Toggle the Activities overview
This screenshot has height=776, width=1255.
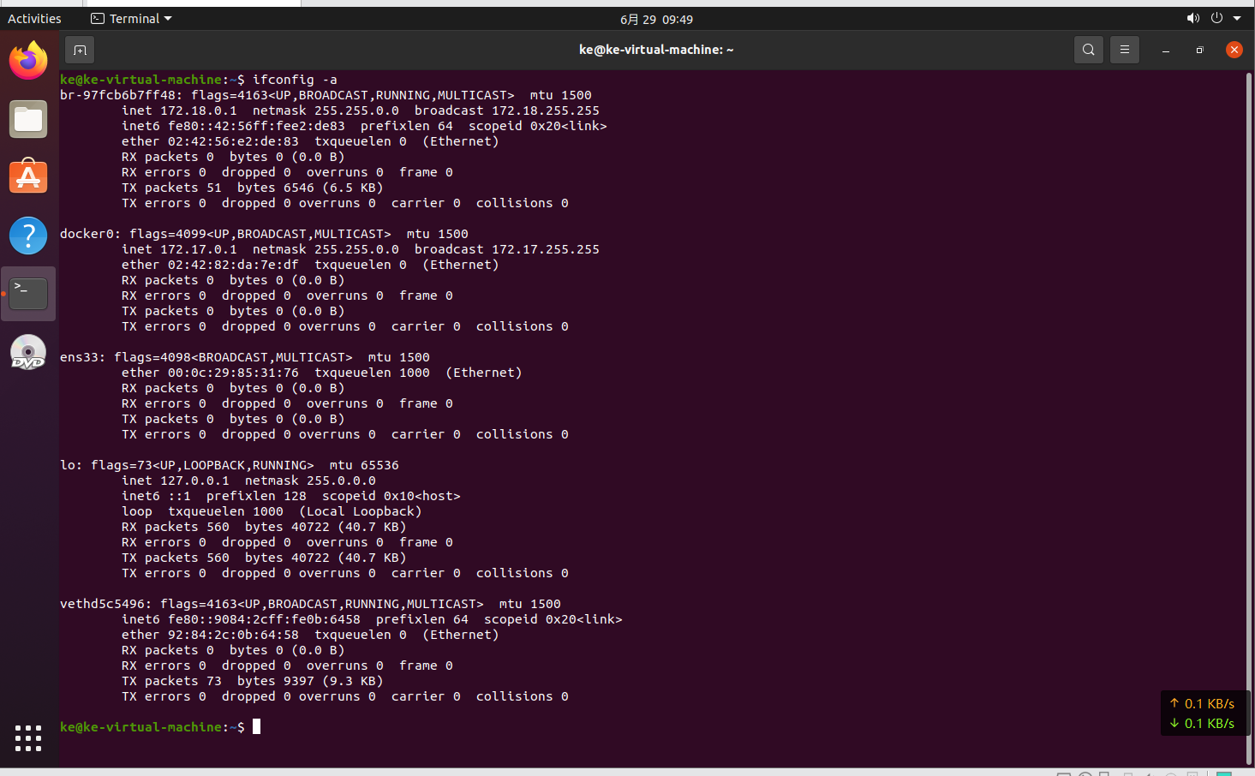pyautogui.click(x=34, y=18)
